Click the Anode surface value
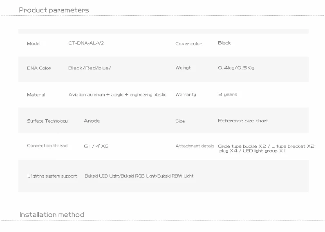Viewport: 325px width, 232px height. click(92, 121)
